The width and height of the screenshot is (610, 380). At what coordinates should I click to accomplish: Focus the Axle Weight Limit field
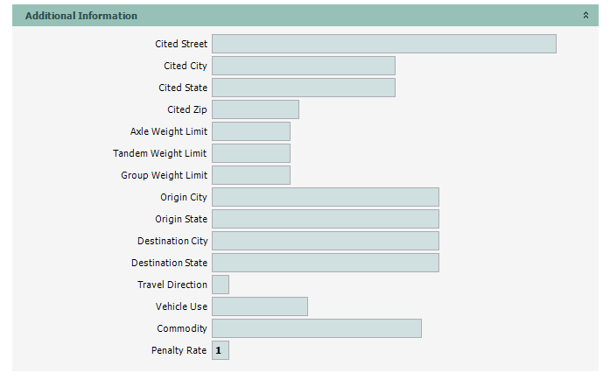coord(250,131)
